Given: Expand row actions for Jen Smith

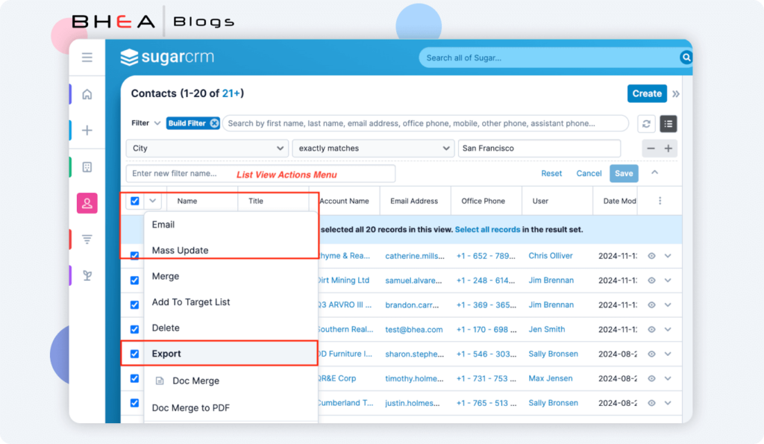Looking at the screenshot, I should [668, 330].
